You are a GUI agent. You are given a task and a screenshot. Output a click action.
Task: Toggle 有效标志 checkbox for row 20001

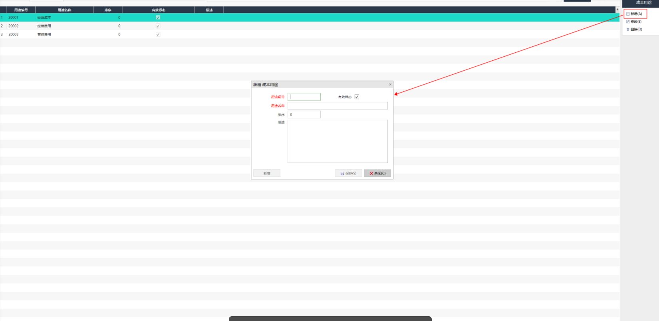[x=158, y=18]
